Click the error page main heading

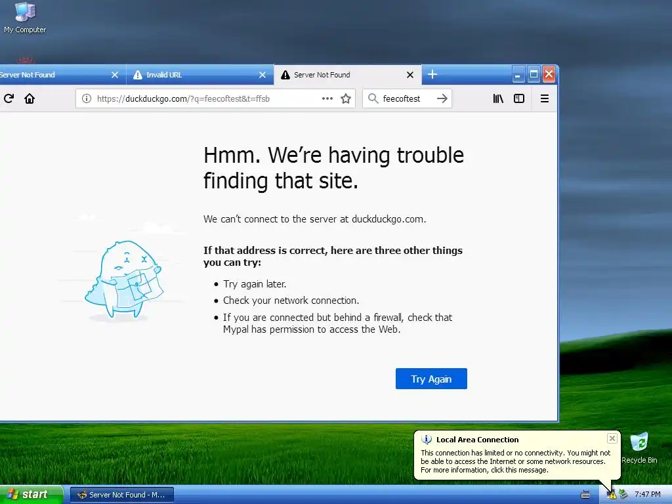pos(333,167)
